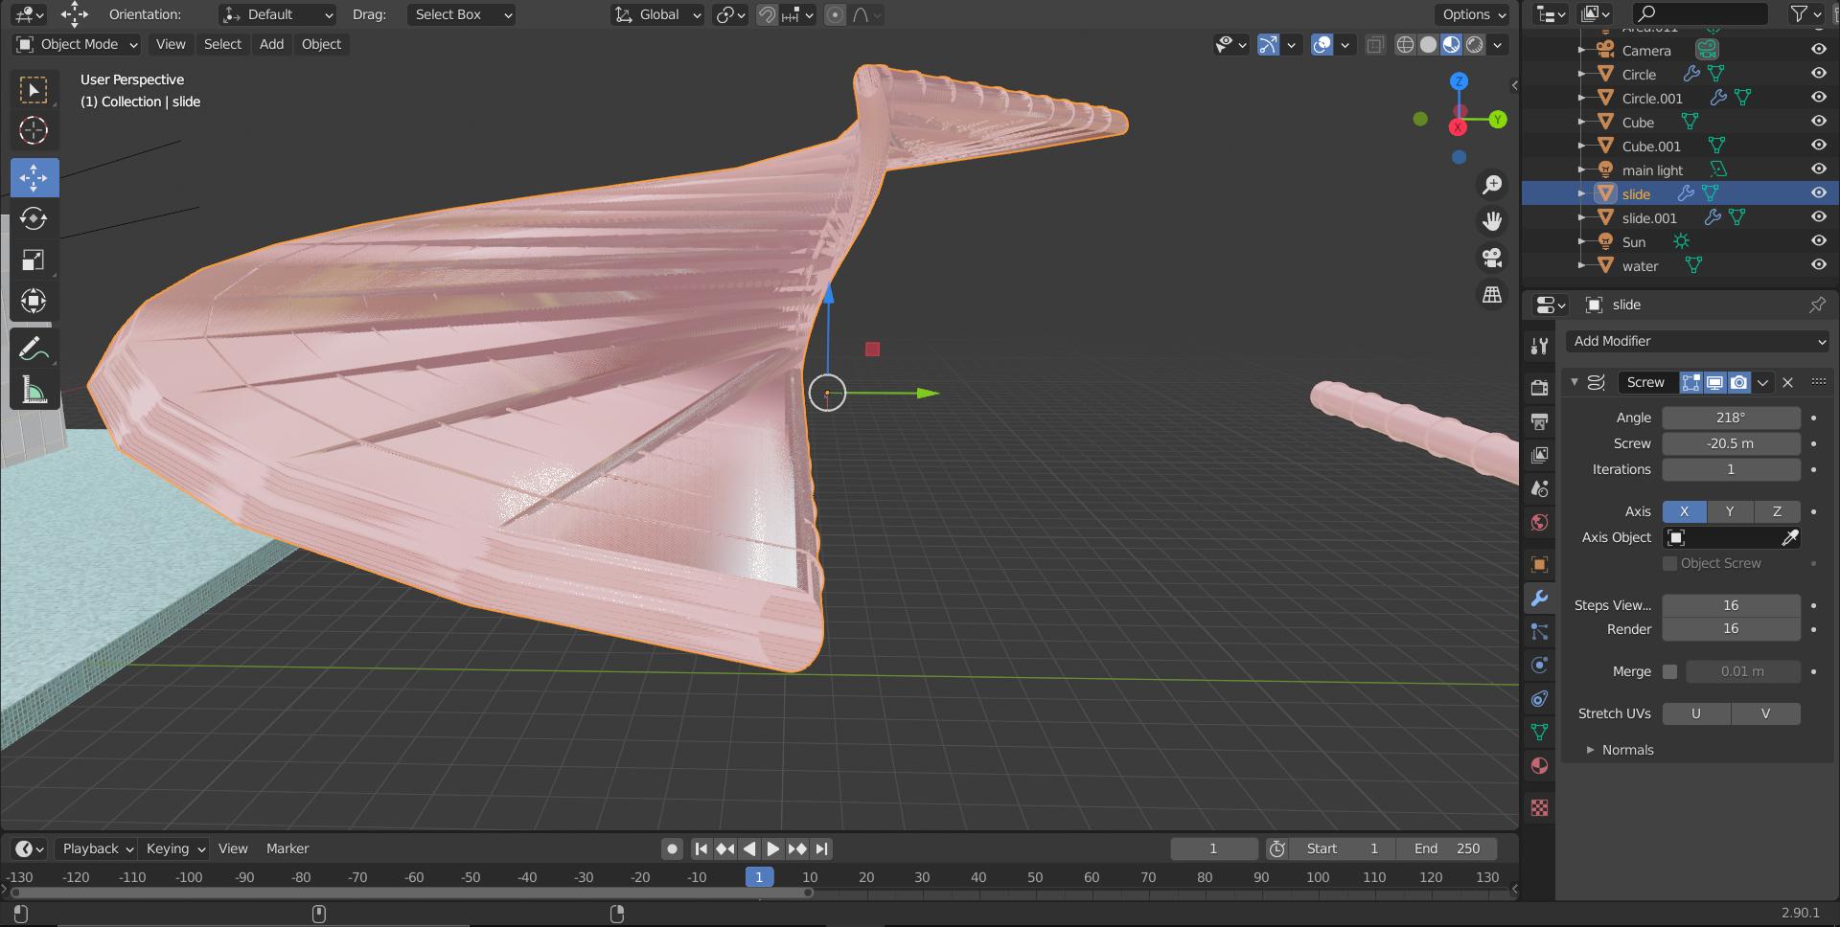1840x927 pixels.
Task: Open the timeline Marker menu
Action: [x=287, y=848]
